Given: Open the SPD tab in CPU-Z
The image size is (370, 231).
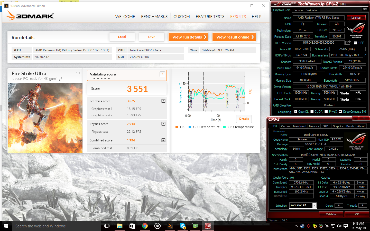Looking at the screenshot, I should point(326,126).
